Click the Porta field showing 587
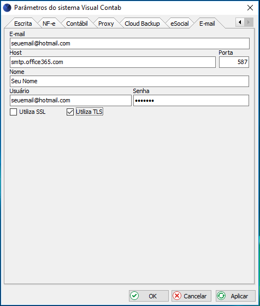 click(234, 62)
